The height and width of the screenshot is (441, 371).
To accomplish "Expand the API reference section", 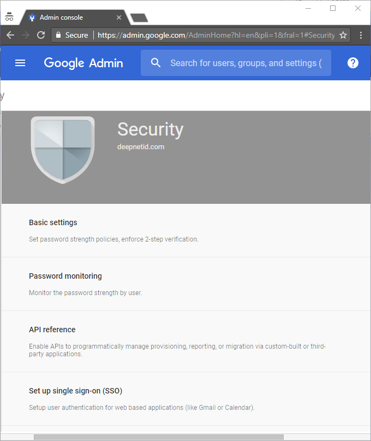I will pos(52,330).
